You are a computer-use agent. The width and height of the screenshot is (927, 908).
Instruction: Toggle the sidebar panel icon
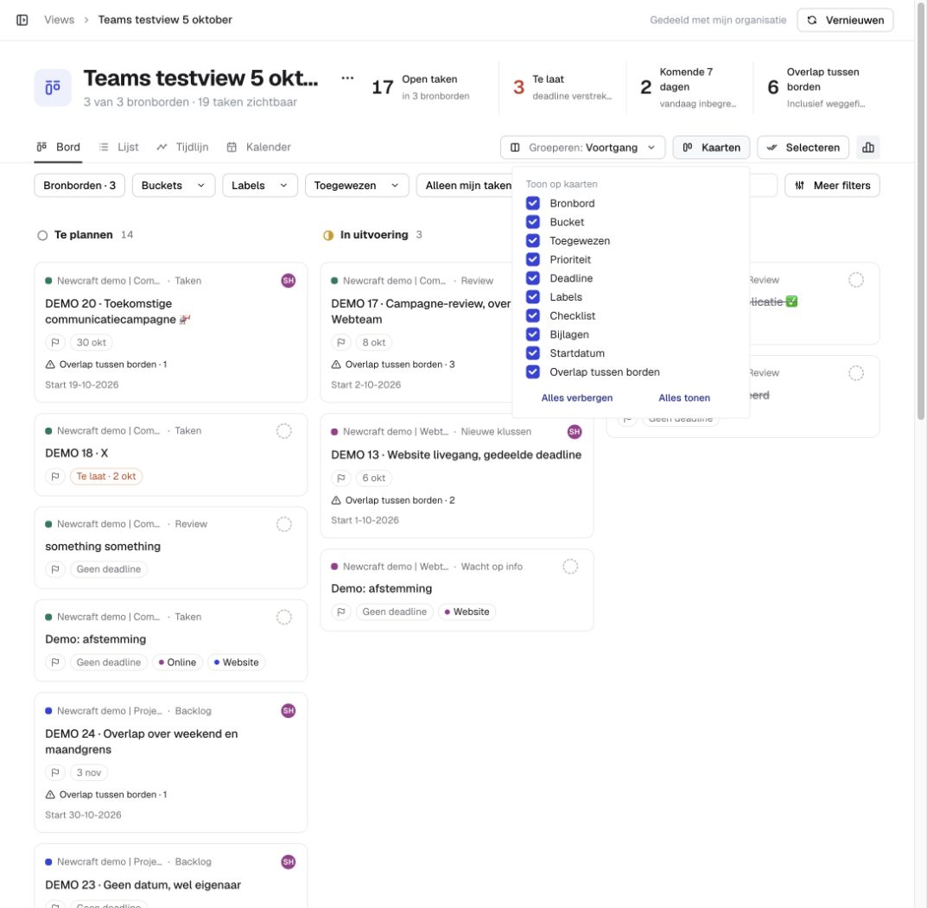click(x=22, y=20)
